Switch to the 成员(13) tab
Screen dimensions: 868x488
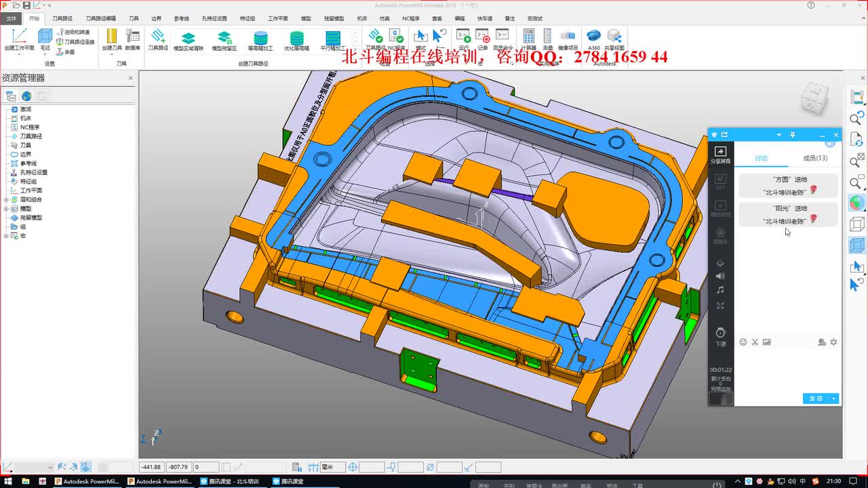point(815,158)
